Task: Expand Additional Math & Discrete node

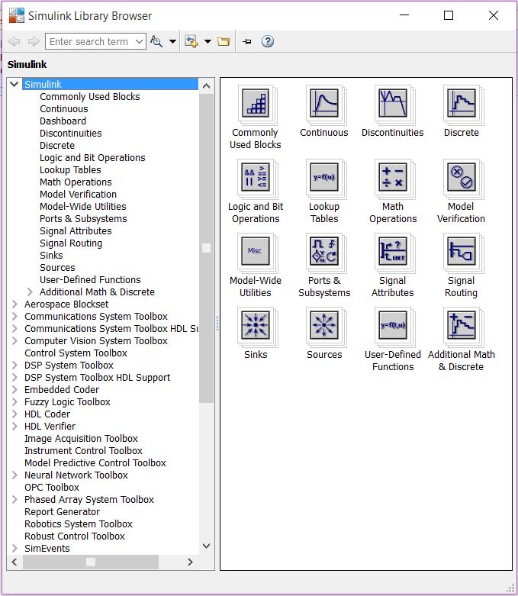Action: pos(30,292)
